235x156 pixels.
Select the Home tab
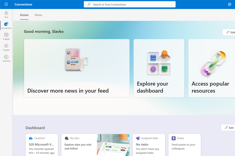coord(24,15)
